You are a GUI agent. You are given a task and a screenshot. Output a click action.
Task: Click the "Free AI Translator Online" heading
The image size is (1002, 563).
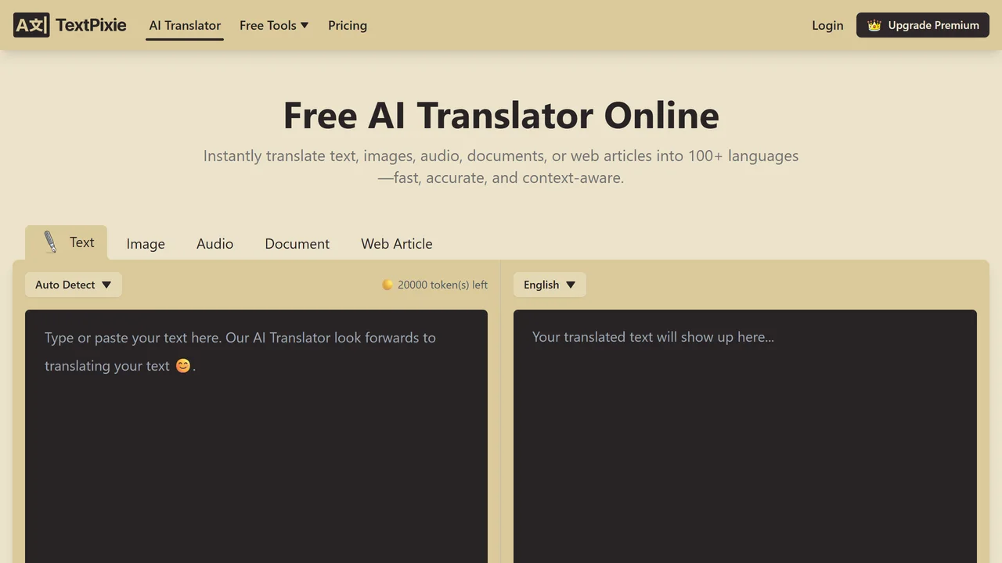point(501,115)
